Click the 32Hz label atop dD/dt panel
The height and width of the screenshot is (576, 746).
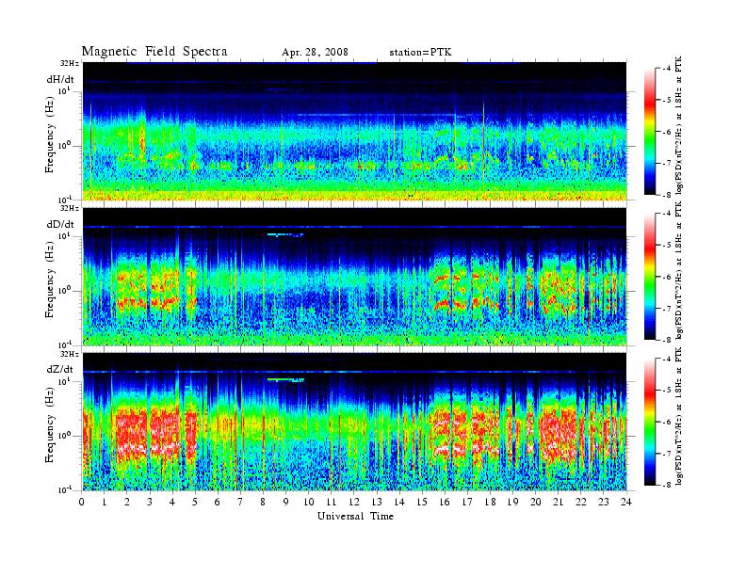(x=70, y=208)
